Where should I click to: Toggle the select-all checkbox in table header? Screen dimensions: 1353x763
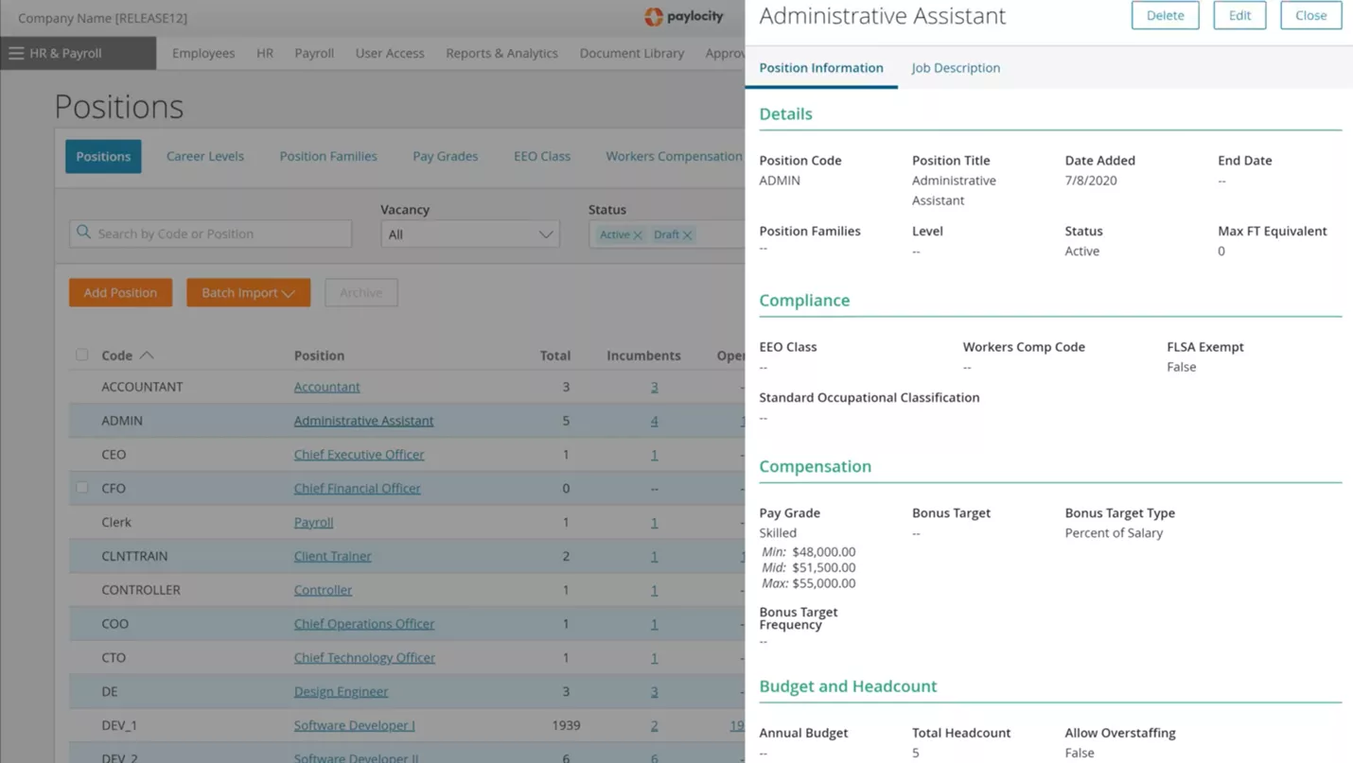click(x=82, y=355)
